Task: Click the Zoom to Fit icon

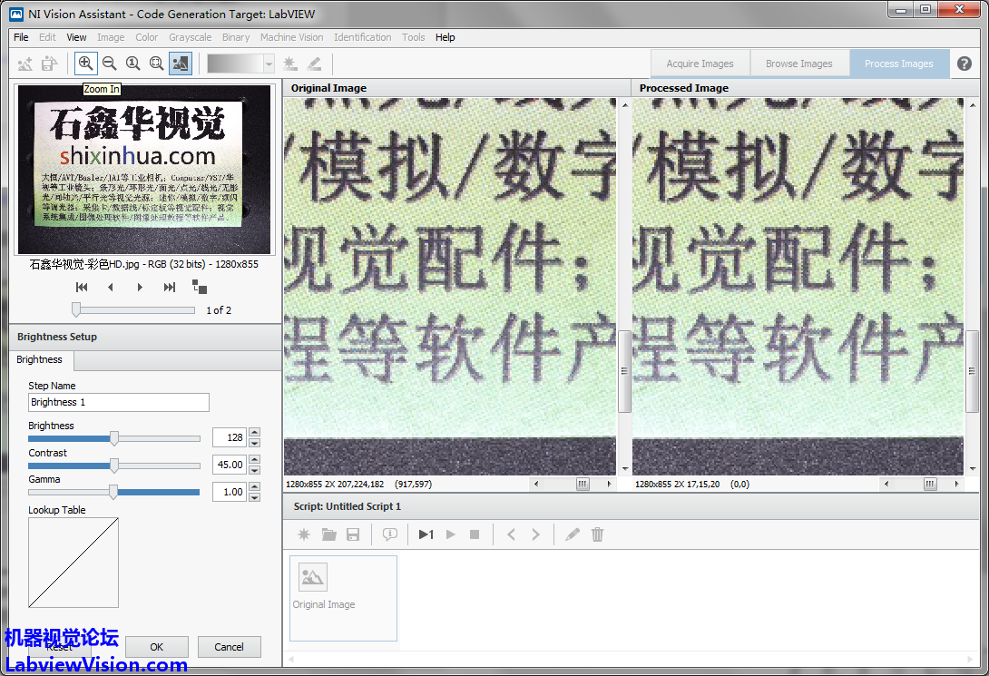Action: [157, 64]
